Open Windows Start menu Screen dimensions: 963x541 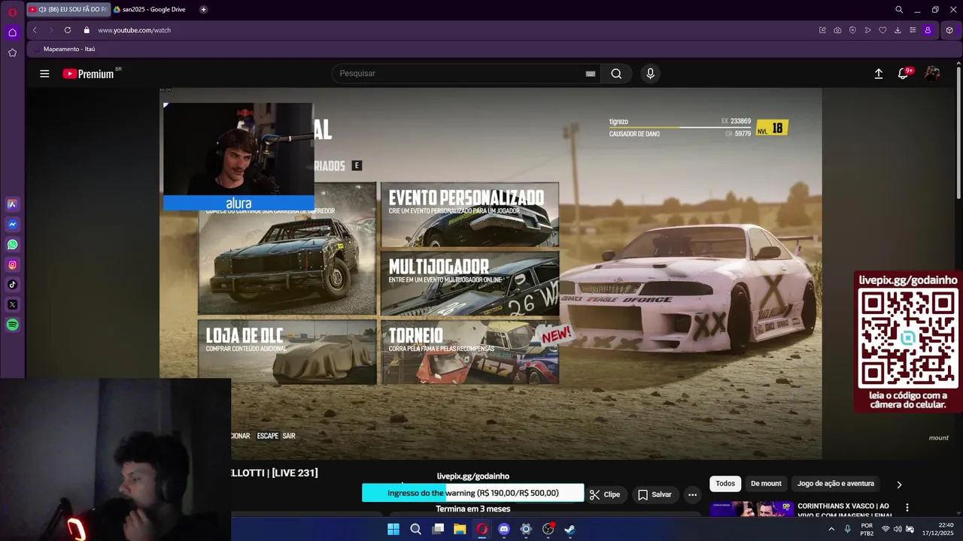(x=393, y=529)
